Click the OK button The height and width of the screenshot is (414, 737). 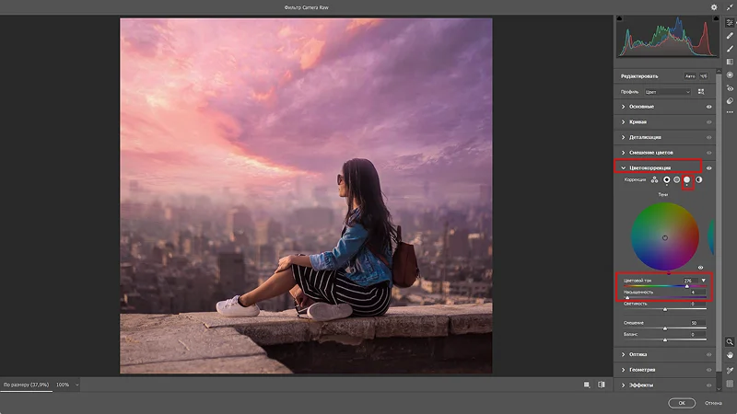(682, 403)
